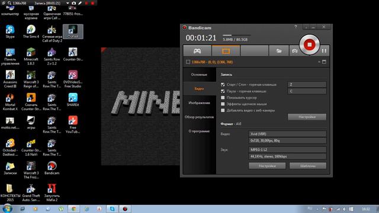Click the Шаблоны button
This screenshot has width=379, height=213.
[308, 166]
